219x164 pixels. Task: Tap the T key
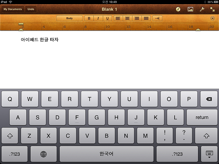89,99
